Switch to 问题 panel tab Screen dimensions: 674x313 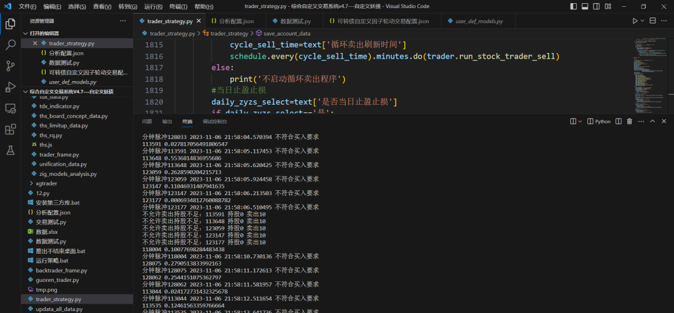pos(147,122)
